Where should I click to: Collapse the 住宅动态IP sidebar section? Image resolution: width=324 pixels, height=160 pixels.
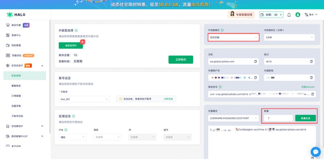(42, 66)
